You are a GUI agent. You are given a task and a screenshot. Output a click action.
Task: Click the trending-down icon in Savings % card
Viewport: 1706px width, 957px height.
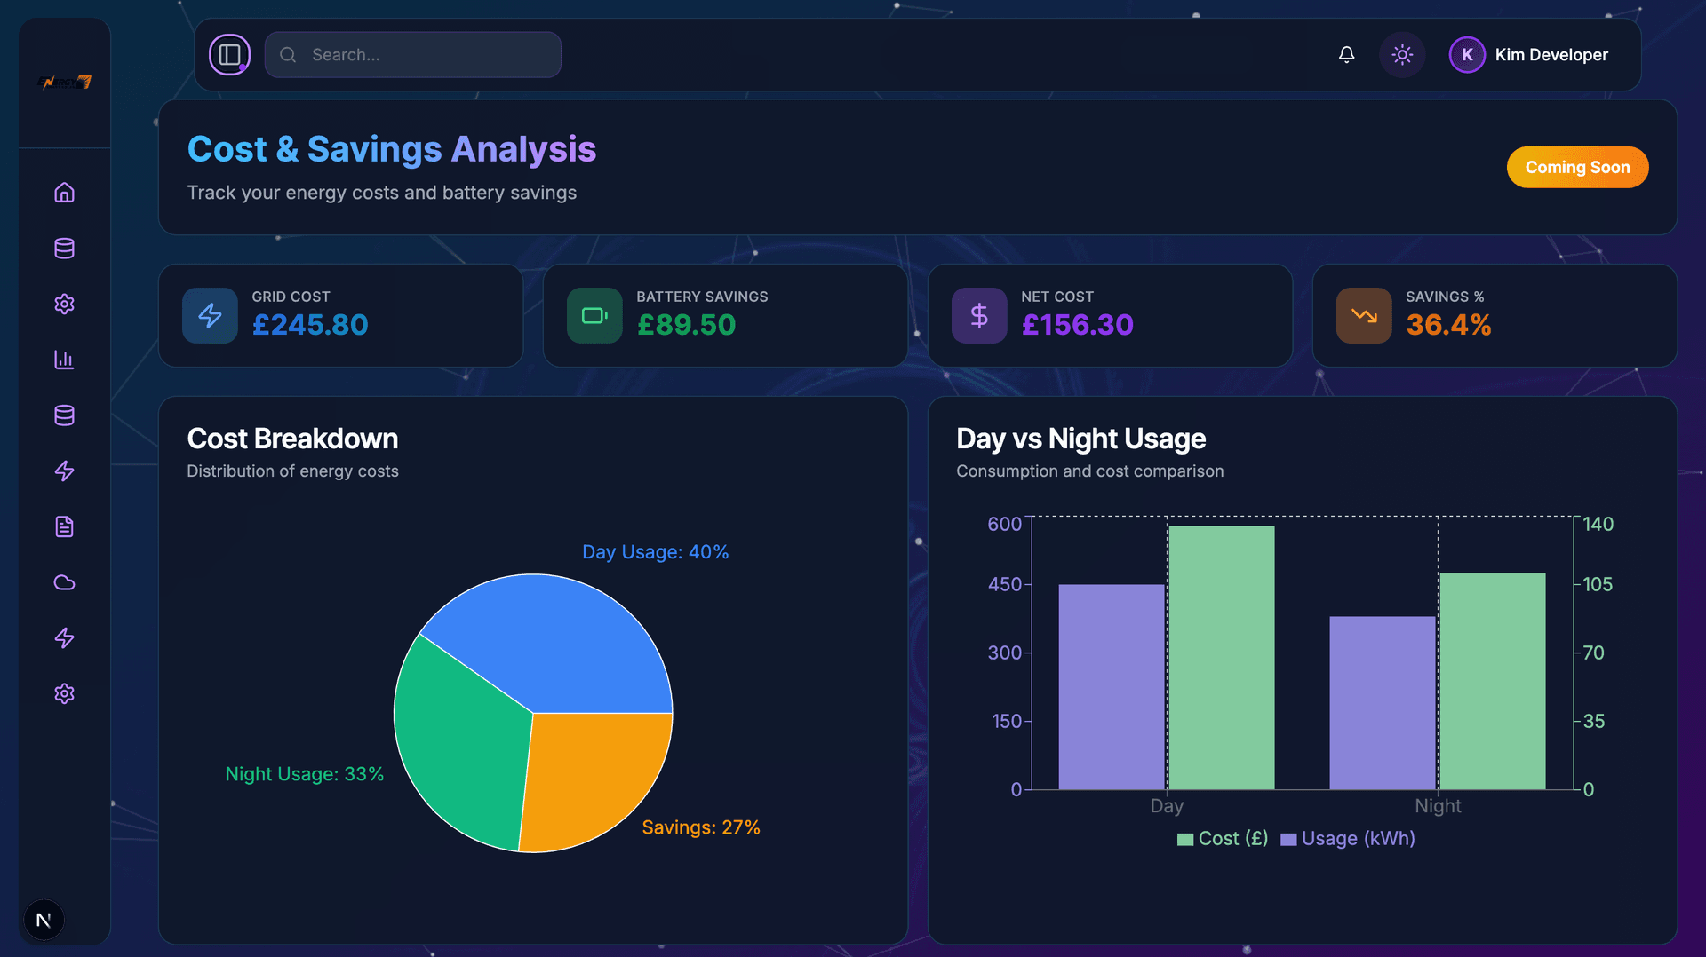point(1364,315)
